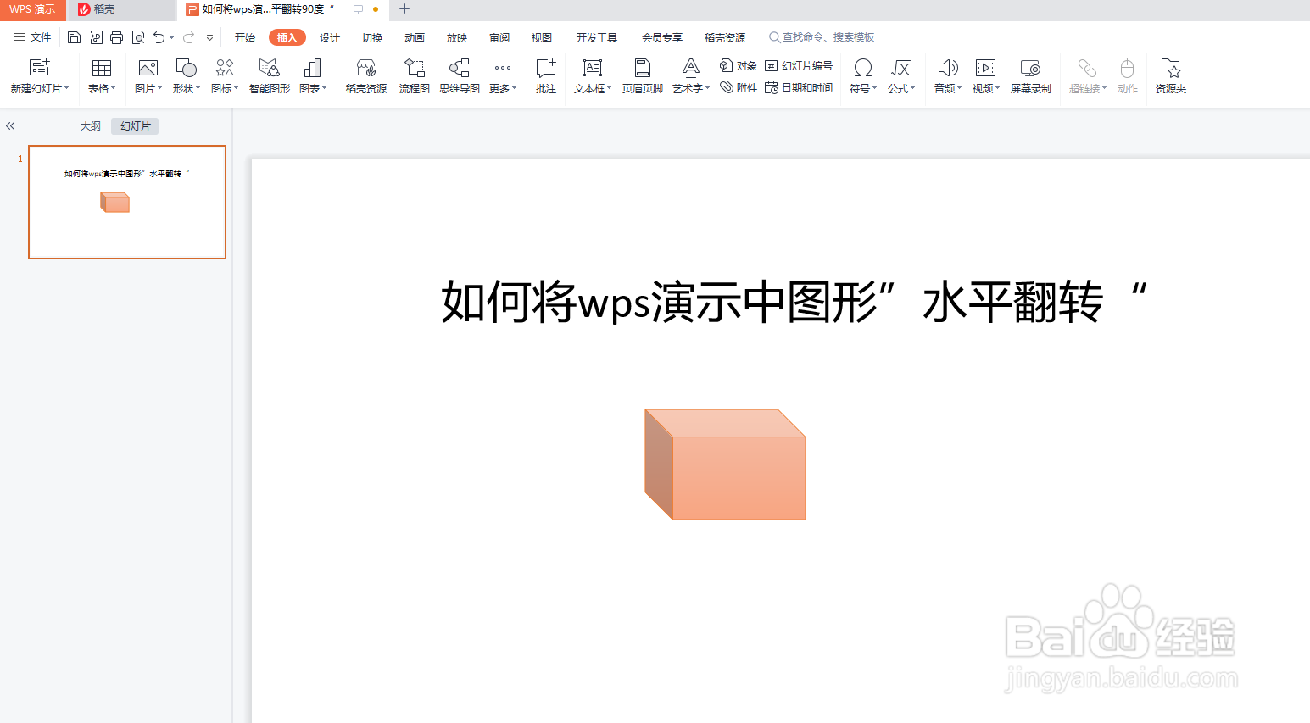Start Screen Recording (屏幕录制)
Image resolution: width=1310 pixels, height=723 pixels.
[x=1031, y=76]
